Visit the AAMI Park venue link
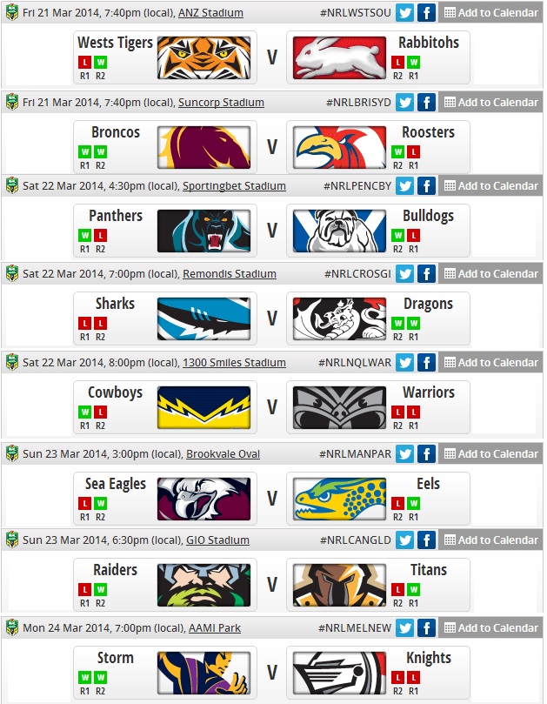 pos(213,628)
